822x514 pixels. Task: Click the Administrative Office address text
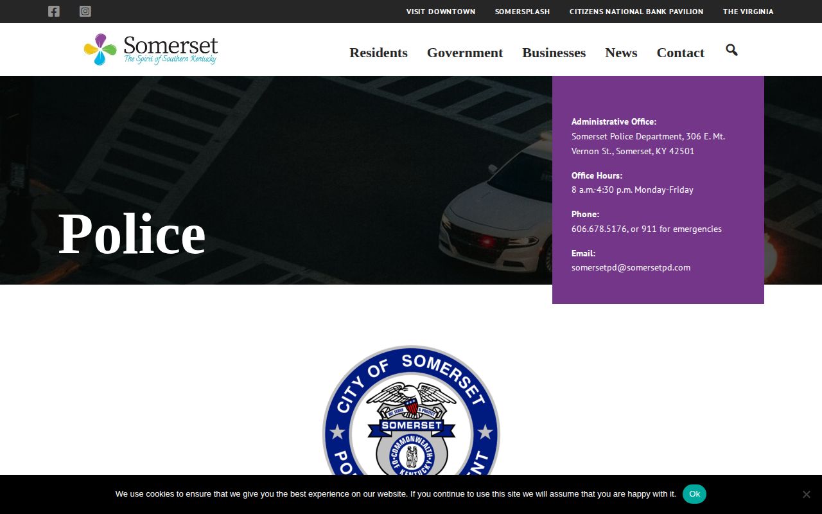[x=648, y=144]
